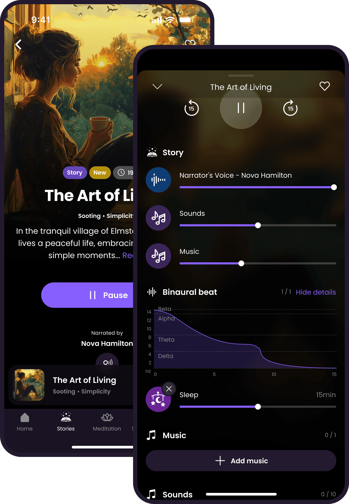Collapse the player using the down chevron
Image resolution: width=349 pixels, height=504 pixels.
coord(157,86)
